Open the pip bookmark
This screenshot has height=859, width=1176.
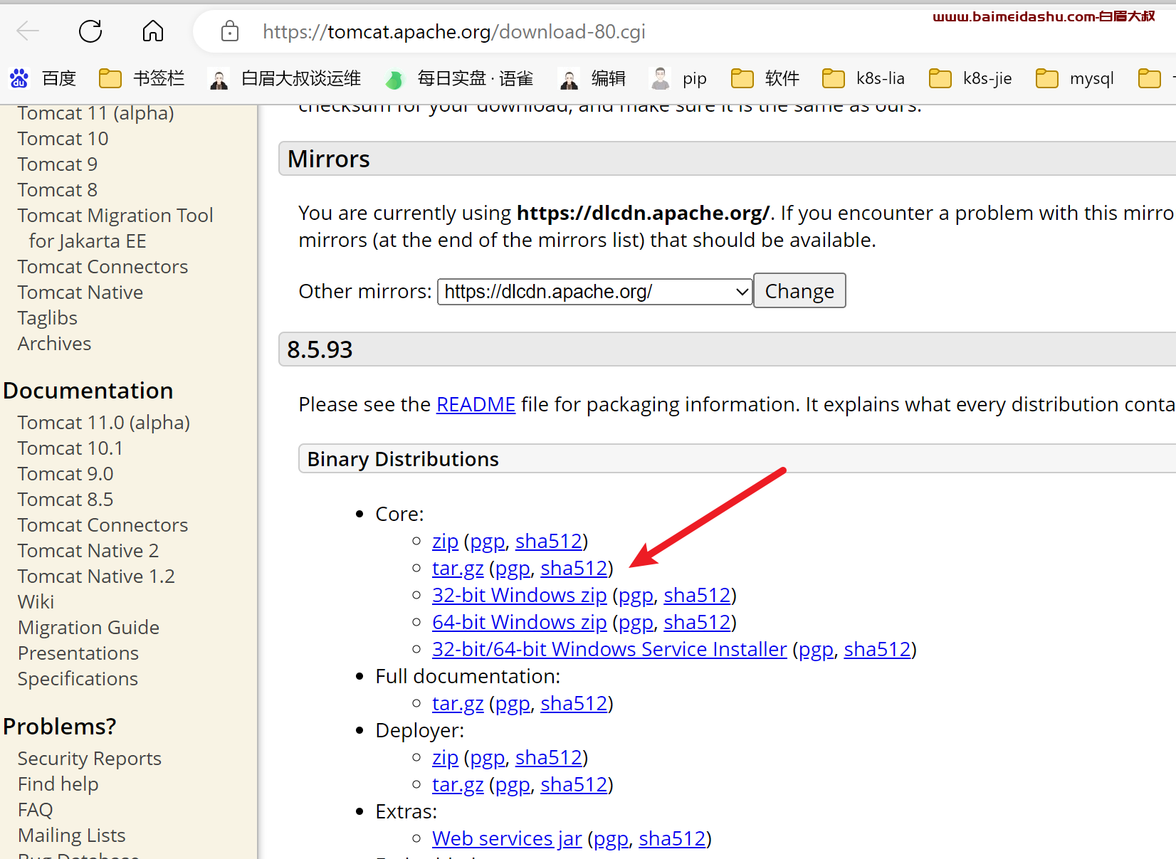click(x=679, y=78)
